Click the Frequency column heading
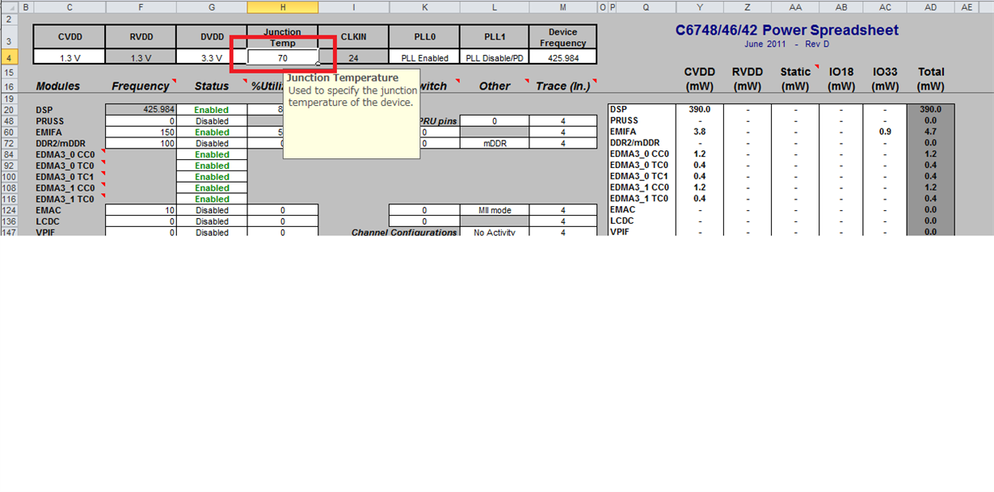Viewport: 994px width, 492px height. click(141, 86)
